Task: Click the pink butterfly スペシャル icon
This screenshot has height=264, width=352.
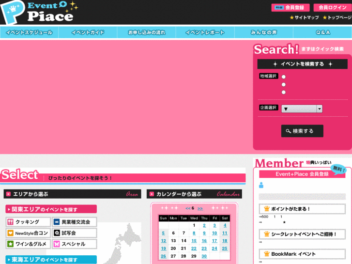Action: [x=57, y=244]
